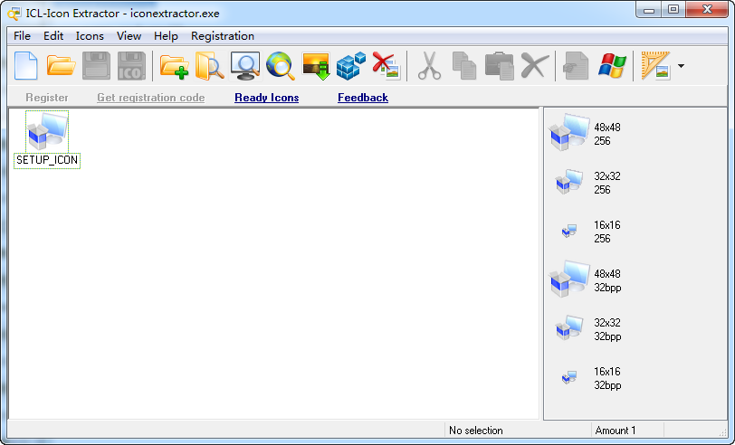
Task: Click the blue cubes icon in toolbar
Action: point(351,66)
